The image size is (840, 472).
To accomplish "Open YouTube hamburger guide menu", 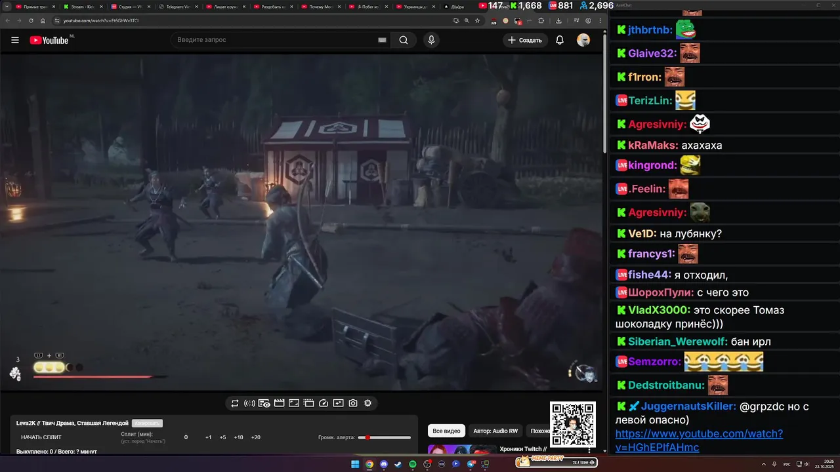I will 15,40.
